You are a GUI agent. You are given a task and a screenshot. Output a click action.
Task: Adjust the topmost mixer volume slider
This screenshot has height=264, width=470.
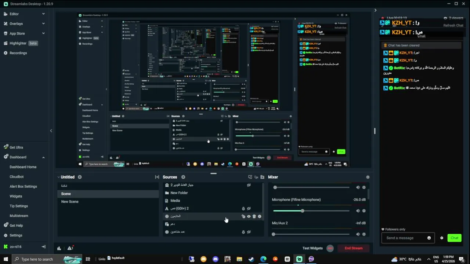coord(311,187)
